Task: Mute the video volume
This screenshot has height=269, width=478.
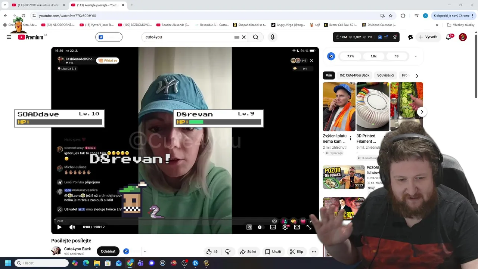Action: click(x=72, y=227)
